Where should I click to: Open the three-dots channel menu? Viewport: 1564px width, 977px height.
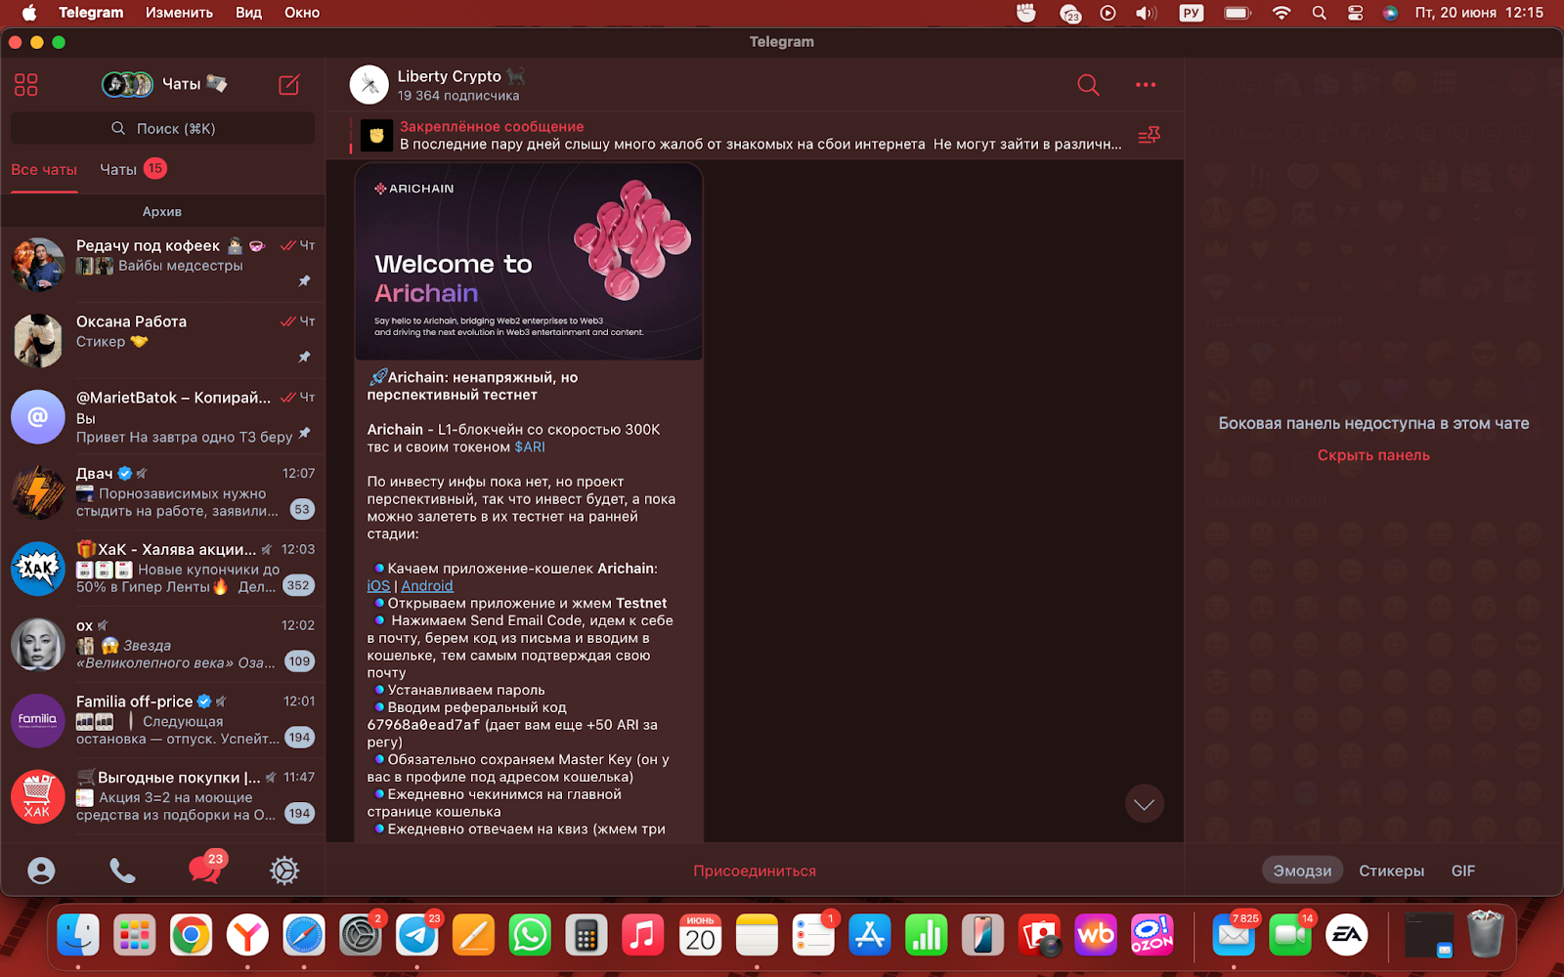[1146, 85]
